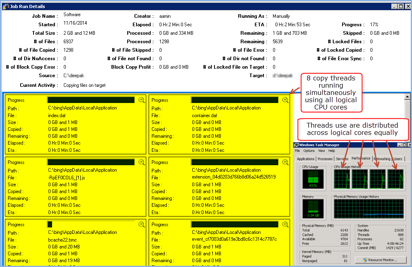Viewport: 412px width, 267px height.
Task: Click Resource Monitor button
Action: point(381,260)
